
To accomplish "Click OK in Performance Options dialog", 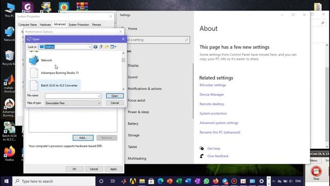I will click(x=74, y=169).
